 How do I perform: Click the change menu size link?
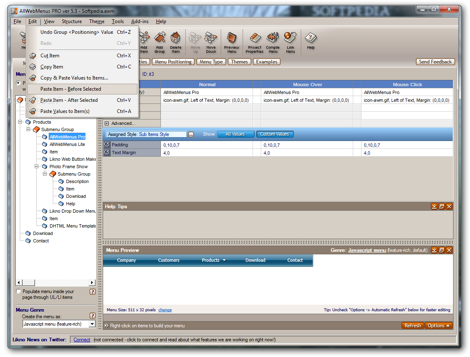(165, 310)
